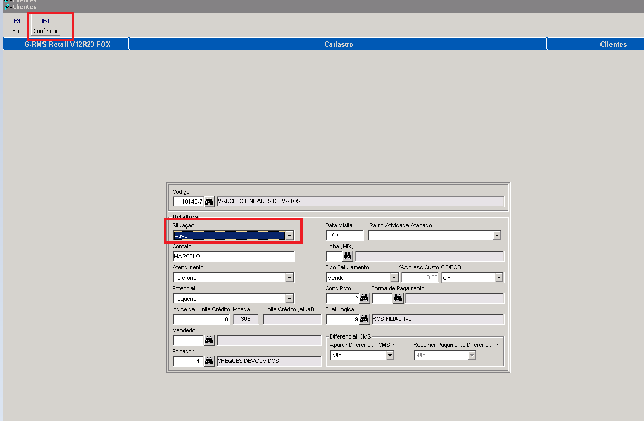
Task: Click the MARCELO LINHARES DE MATOS name text
Action: 259,201
